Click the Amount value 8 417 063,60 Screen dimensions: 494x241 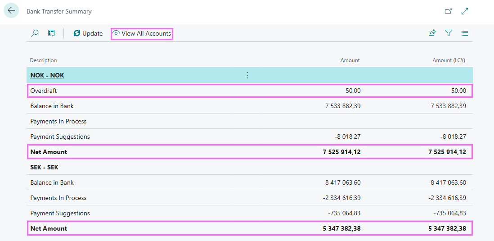(343, 182)
